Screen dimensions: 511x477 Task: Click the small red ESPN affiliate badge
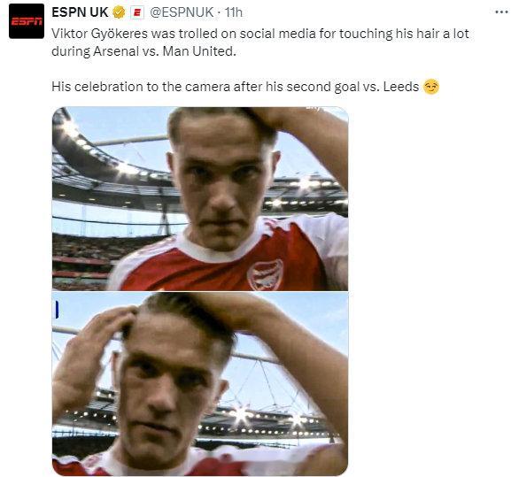137,13
